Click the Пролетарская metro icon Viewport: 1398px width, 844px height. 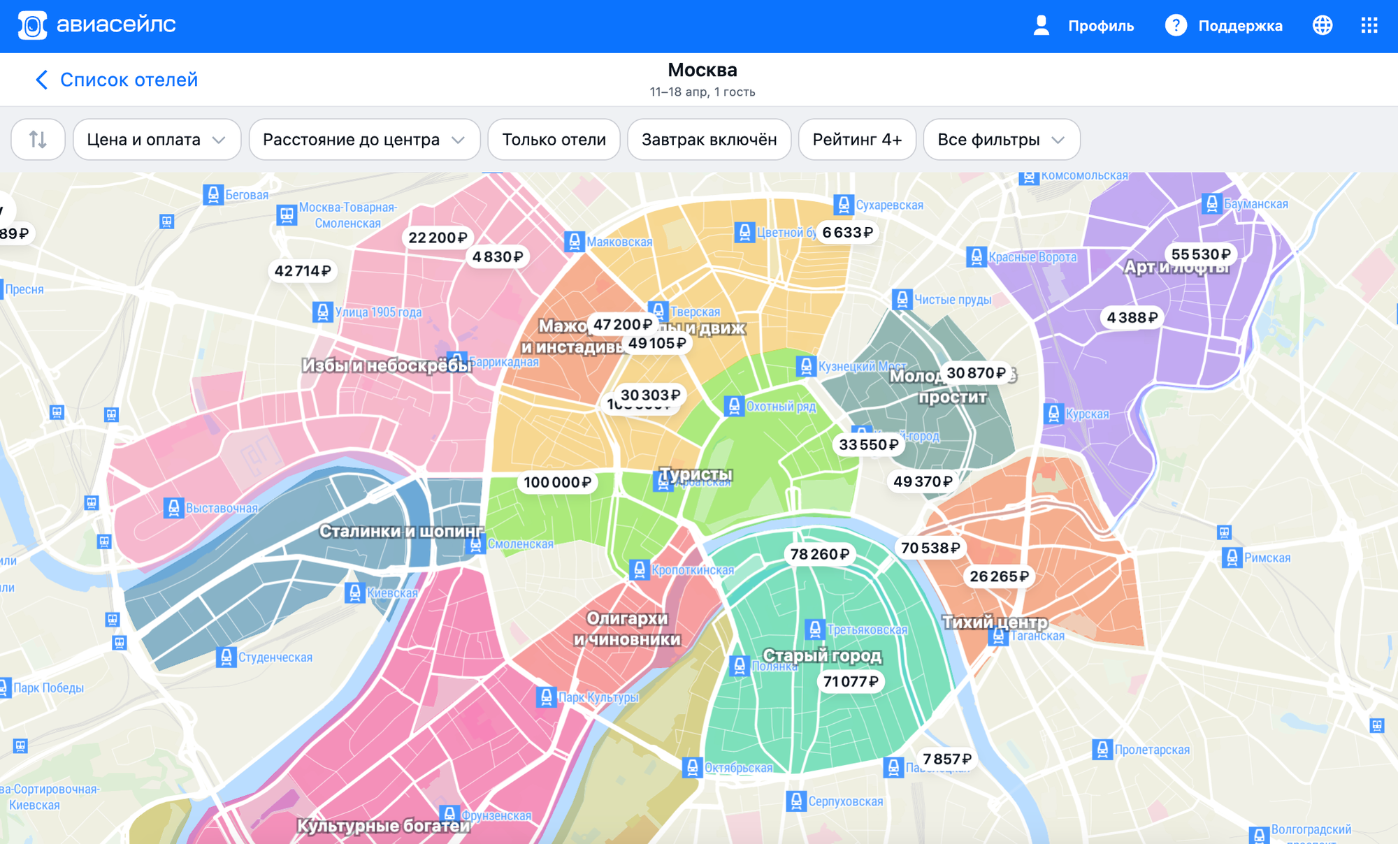tap(1102, 750)
